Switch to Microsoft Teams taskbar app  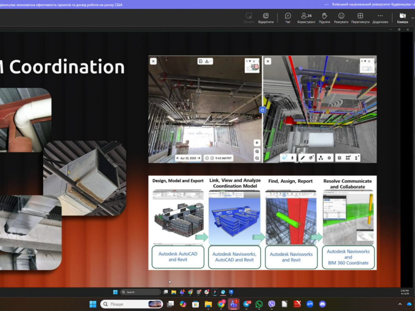coord(233,304)
